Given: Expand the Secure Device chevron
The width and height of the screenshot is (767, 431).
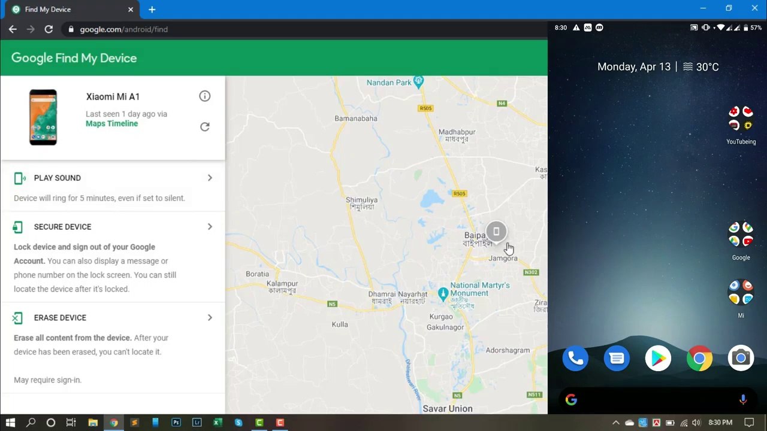Looking at the screenshot, I should point(210,227).
